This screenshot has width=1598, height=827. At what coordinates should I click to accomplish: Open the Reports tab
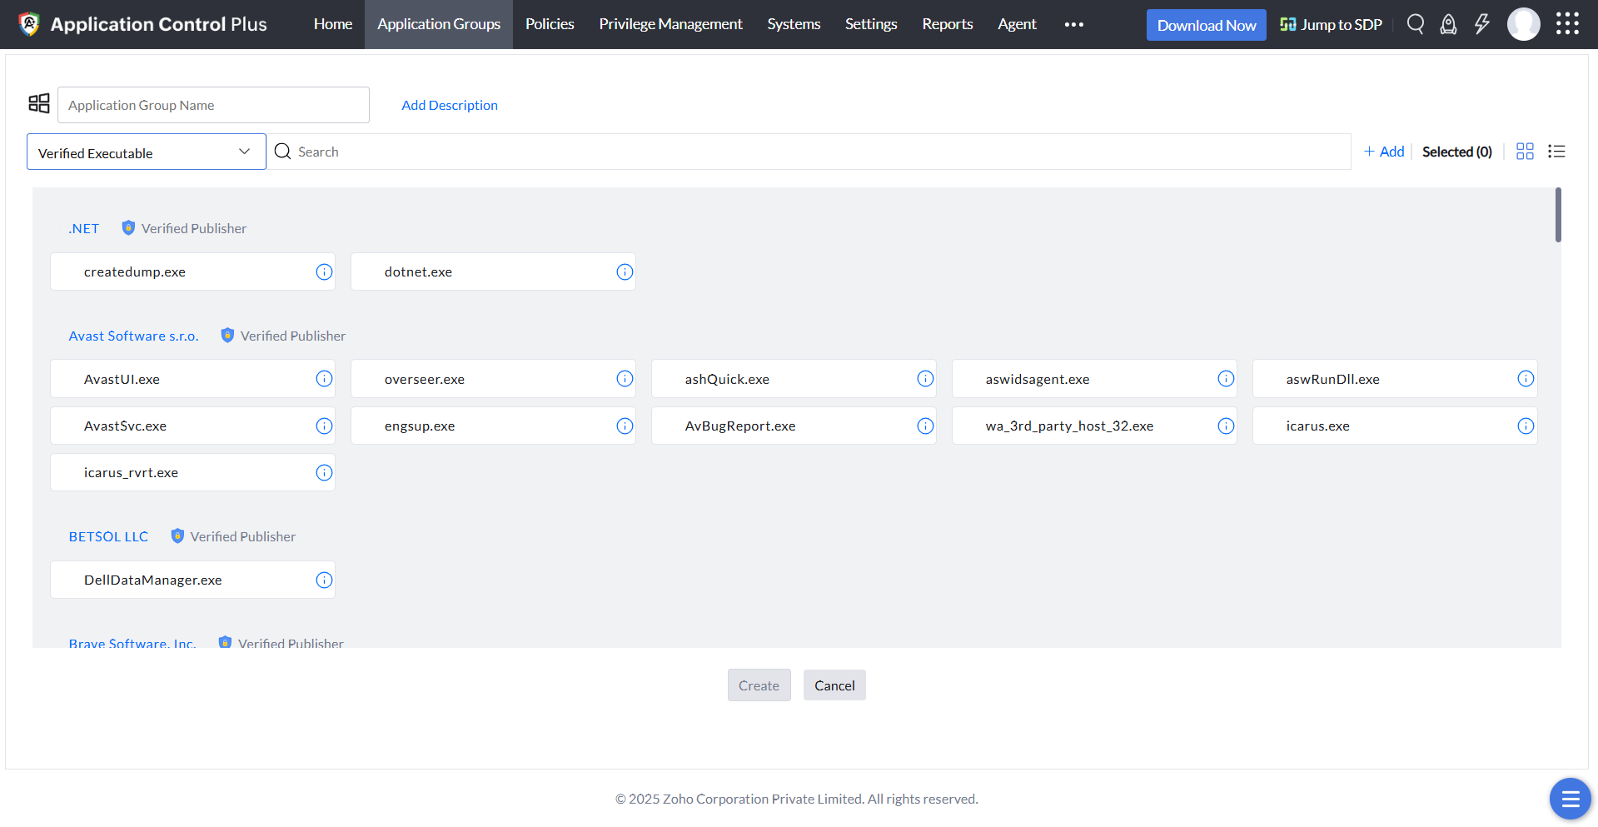click(948, 24)
